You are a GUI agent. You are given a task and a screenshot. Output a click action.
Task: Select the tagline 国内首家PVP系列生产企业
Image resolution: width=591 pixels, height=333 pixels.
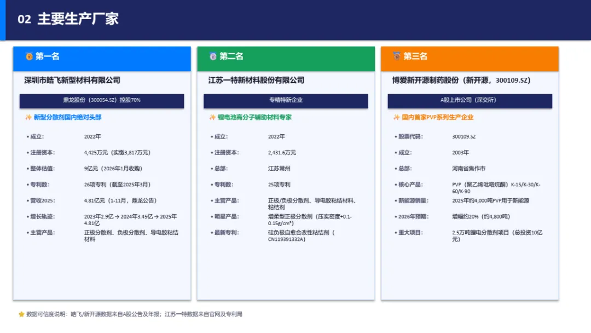[437, 117]
